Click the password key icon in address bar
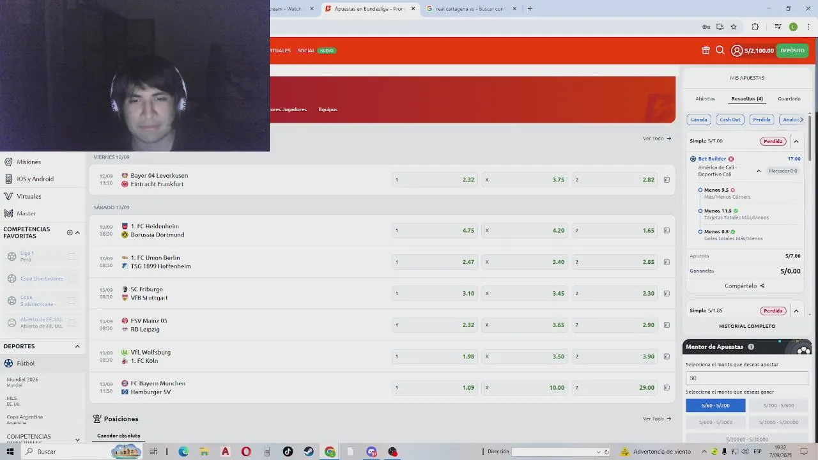The width and height of the screenshot is (818, 460). pos(706,27)
